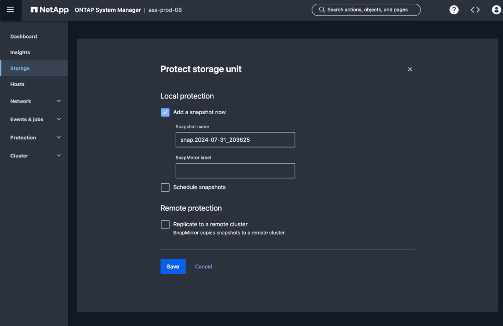Viewport: 503px width, 326px height.
Task: Expand the Events & jobs section
Action: click(59, 119)
